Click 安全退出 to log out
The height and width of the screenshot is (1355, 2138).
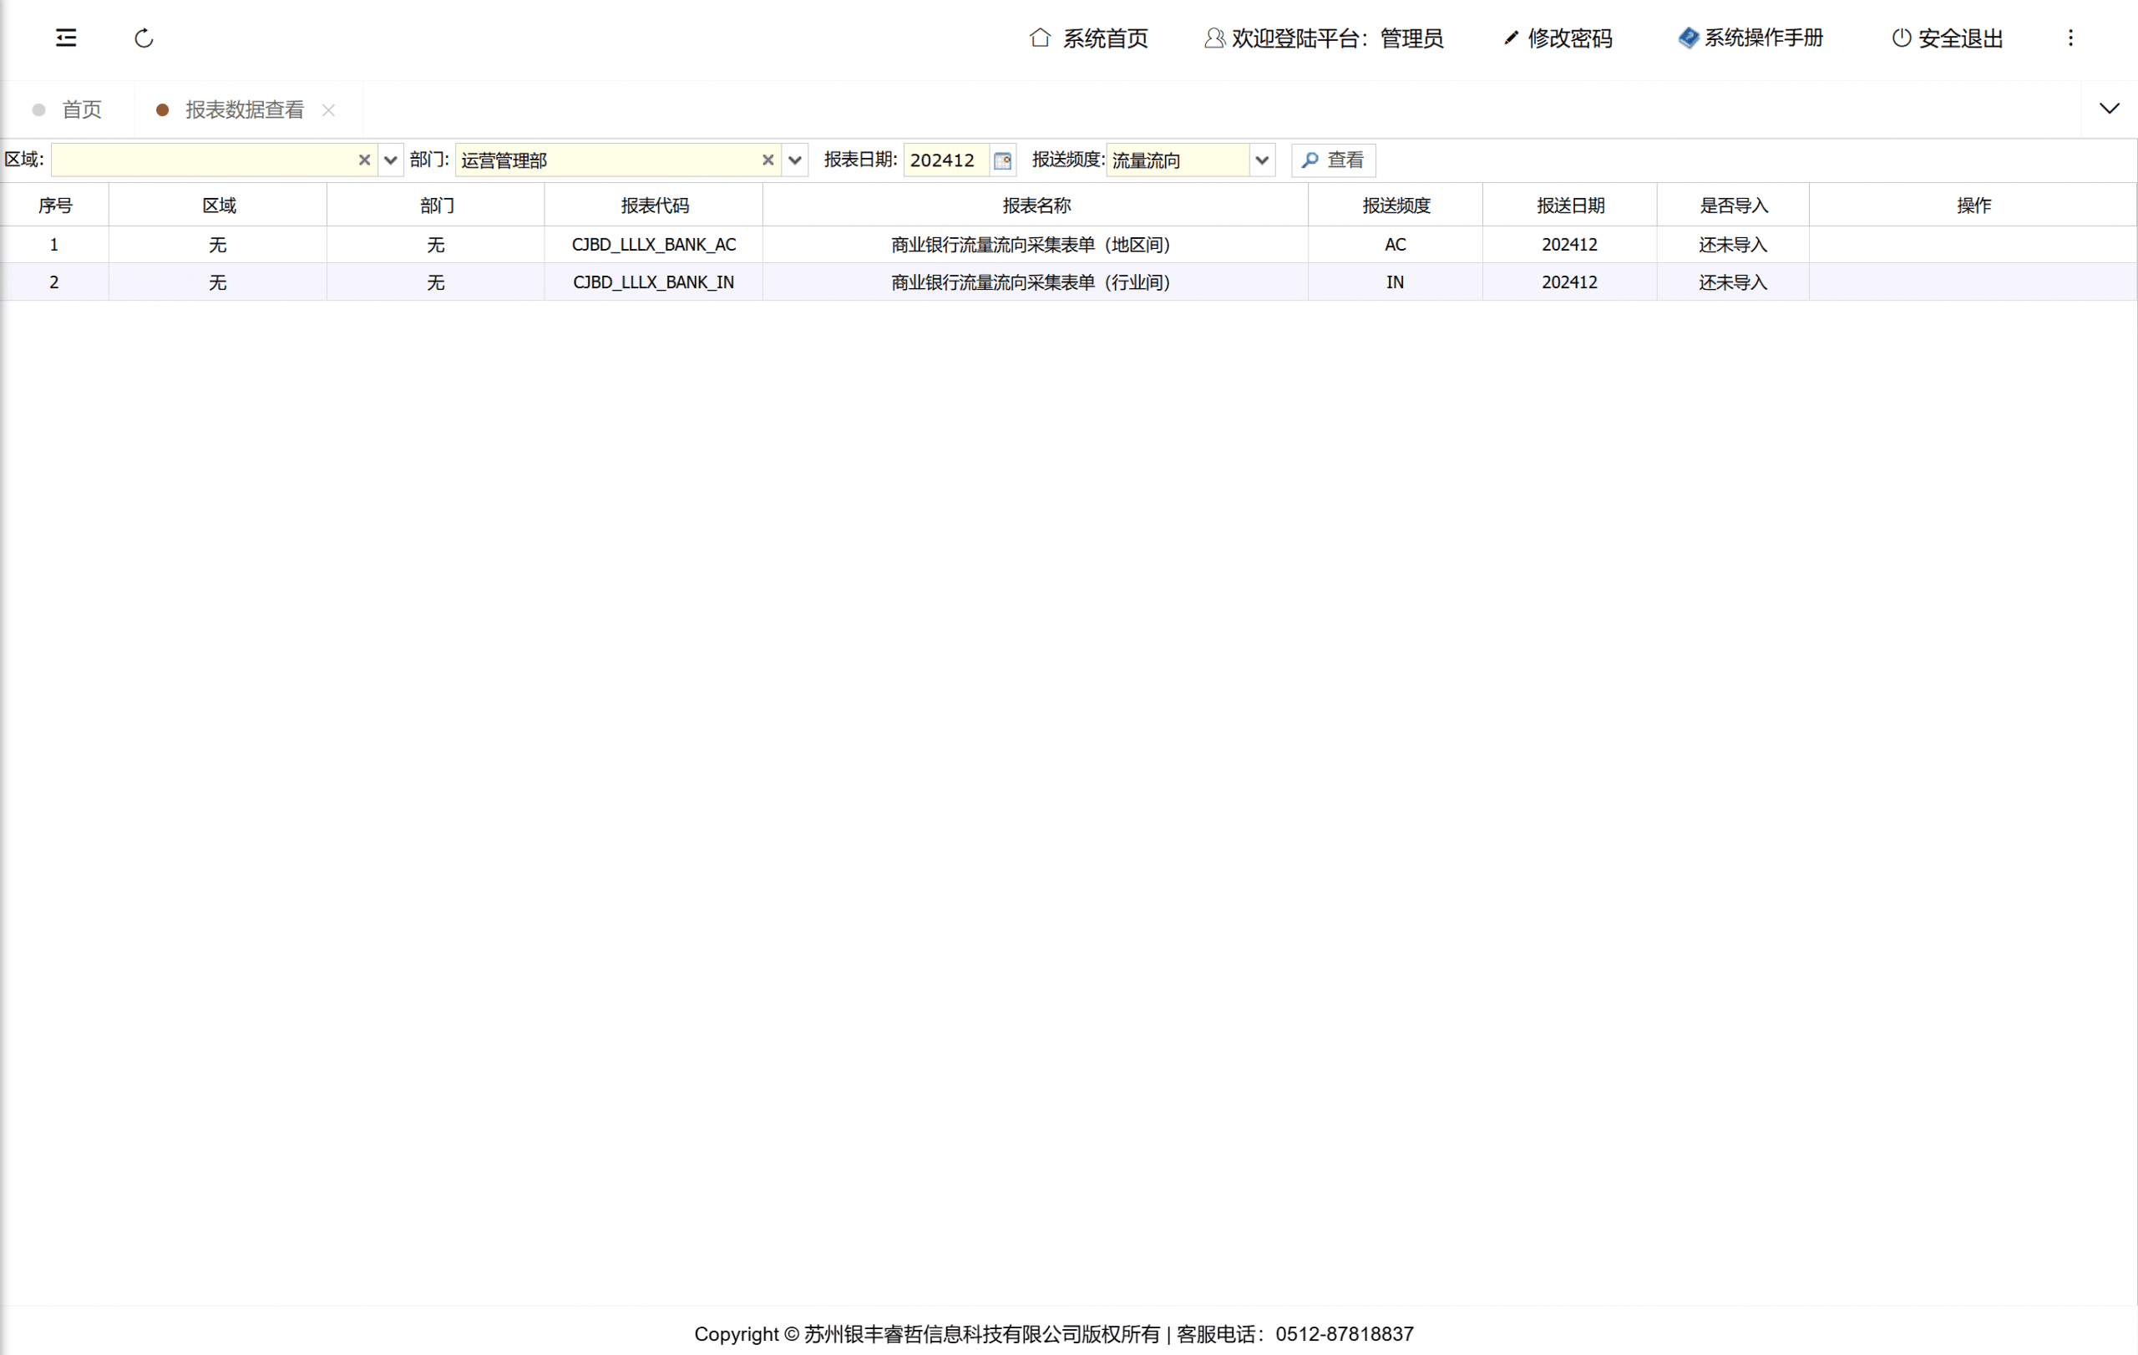[x=1948, y=38]
